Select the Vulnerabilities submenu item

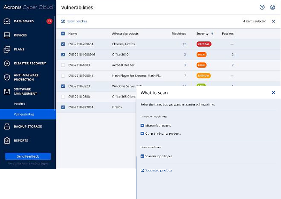click(28, 114)
